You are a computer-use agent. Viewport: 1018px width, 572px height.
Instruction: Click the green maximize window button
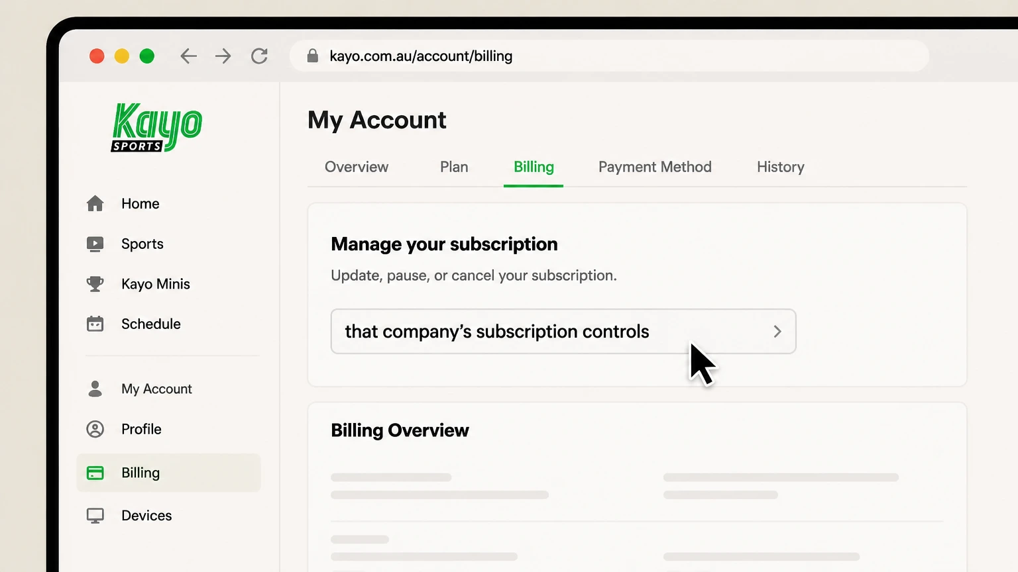[x=147, y=56]
